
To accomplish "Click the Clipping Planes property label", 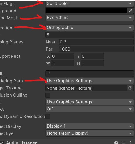I will coord(12,42).
